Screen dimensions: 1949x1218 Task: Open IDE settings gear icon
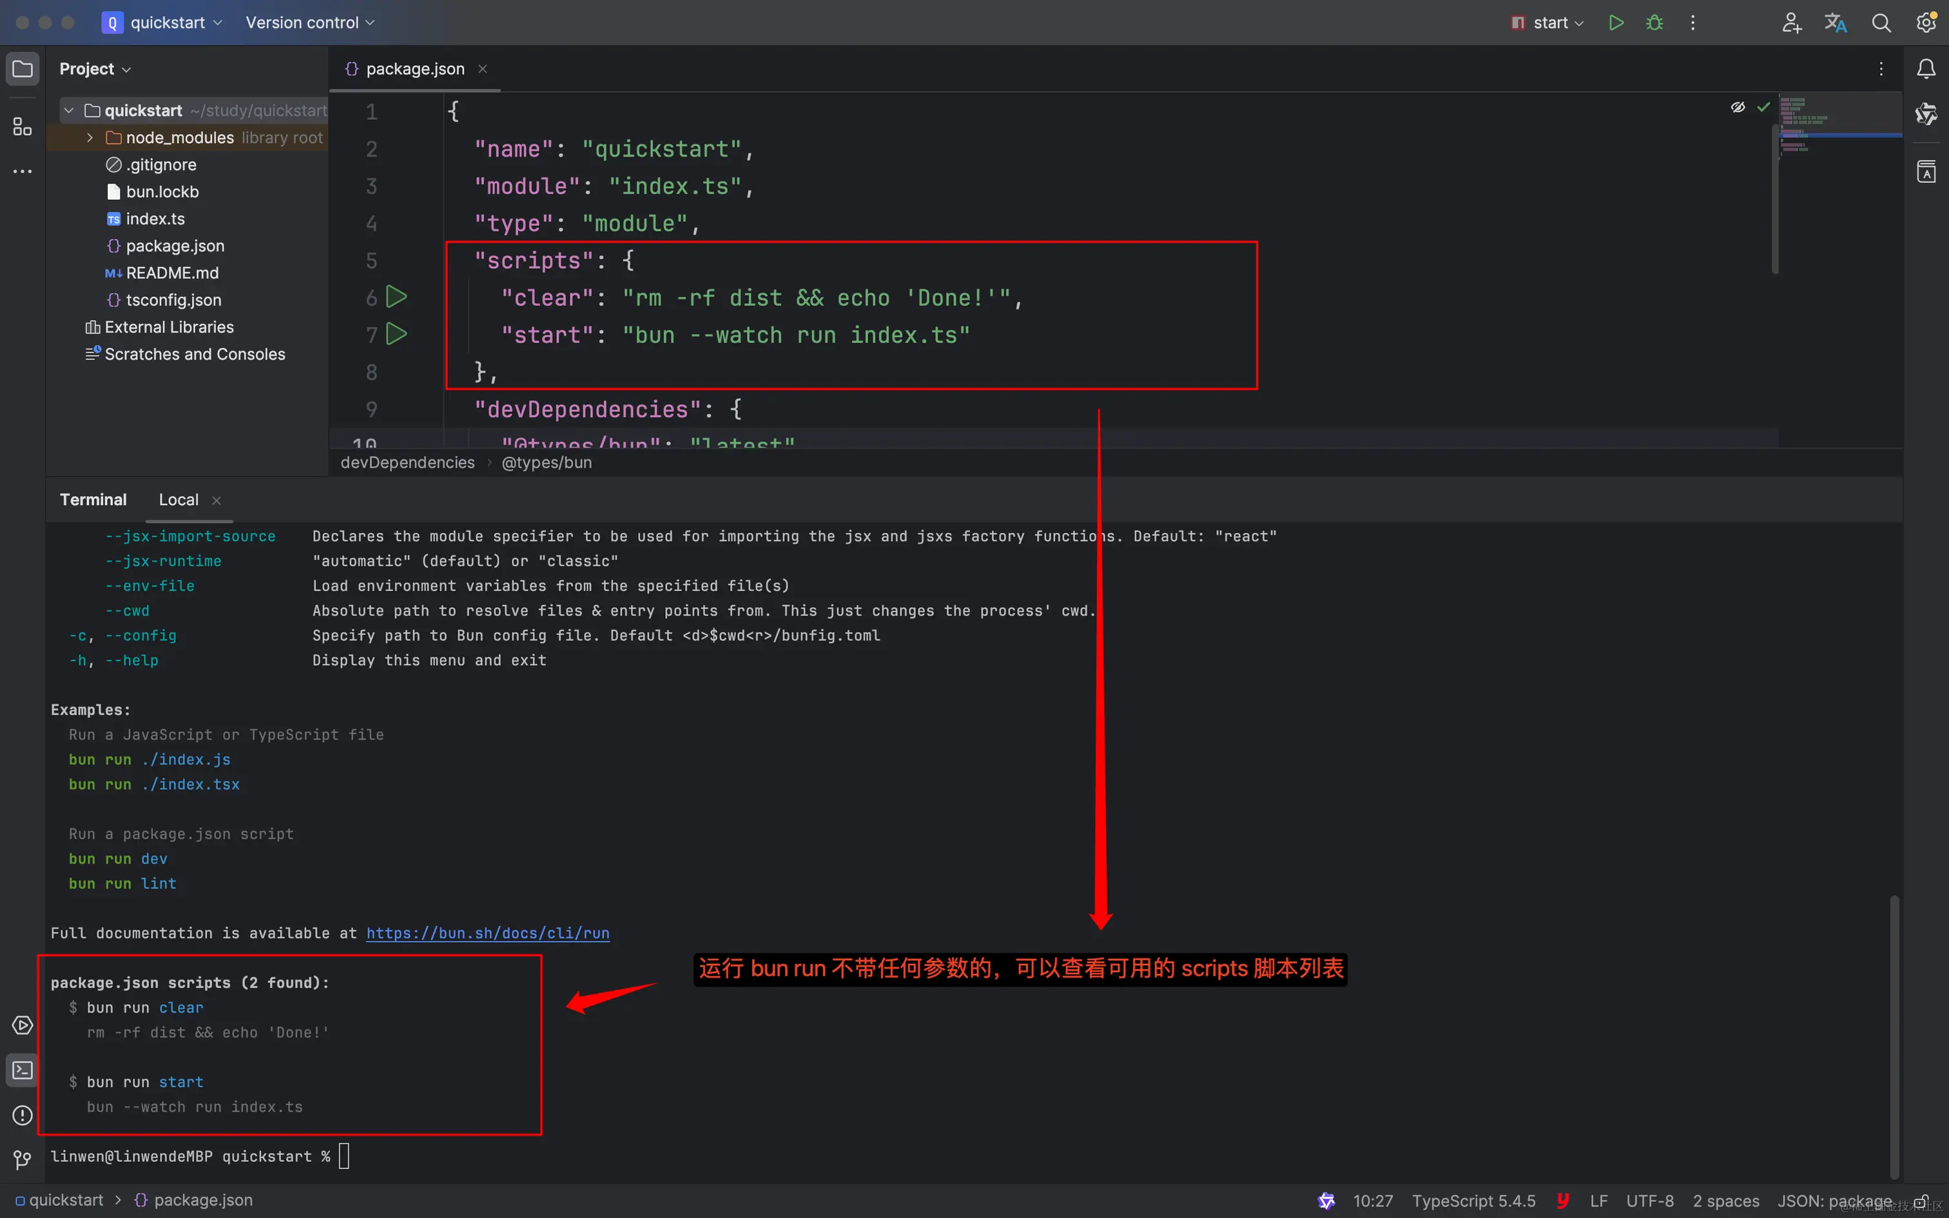coord(1926,23)
